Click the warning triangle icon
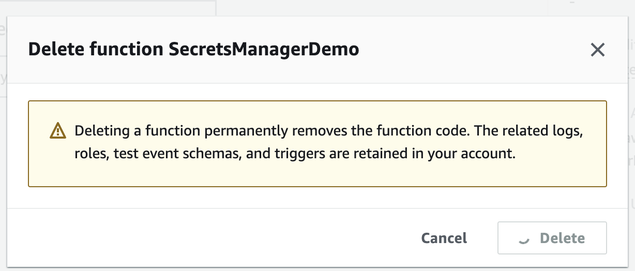The height and width of the screenshot is (271, 635). pos(58,131)
